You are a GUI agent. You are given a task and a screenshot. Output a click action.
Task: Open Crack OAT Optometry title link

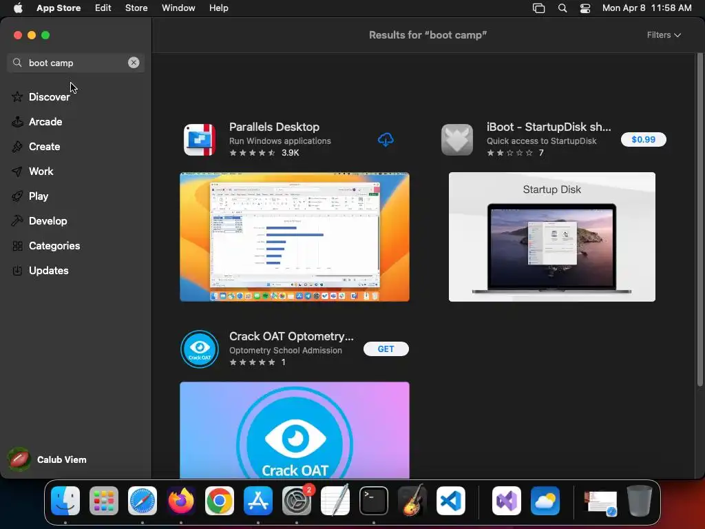[291, 336]
